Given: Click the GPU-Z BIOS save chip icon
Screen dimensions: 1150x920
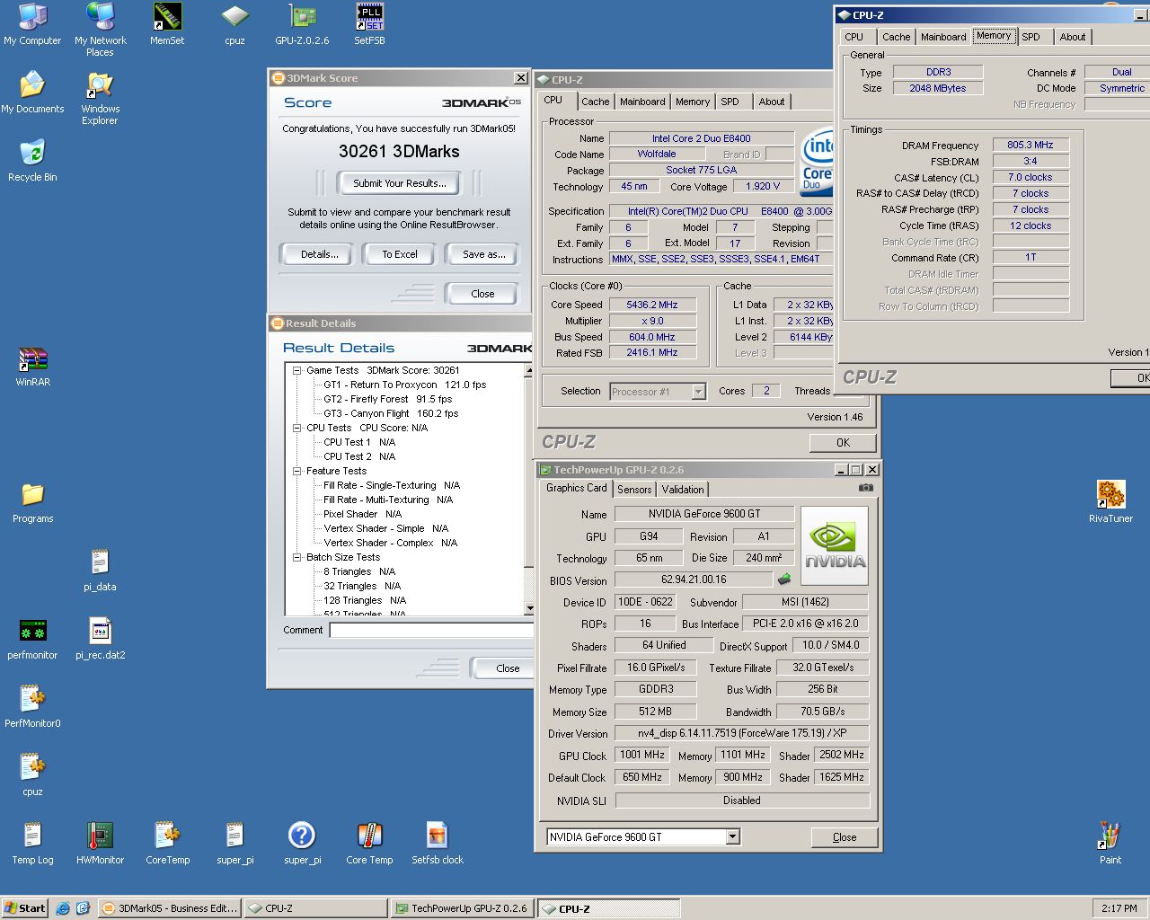Looking at the screenshot, I should [x=784, y=579].
